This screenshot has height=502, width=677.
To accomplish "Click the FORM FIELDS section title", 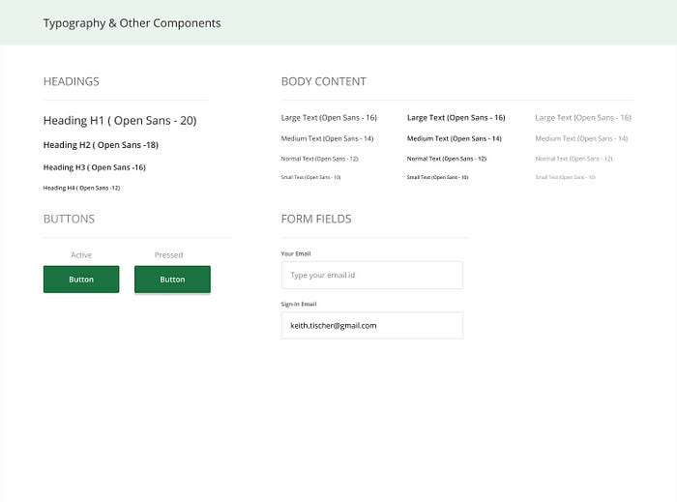I will coord(316,219).
